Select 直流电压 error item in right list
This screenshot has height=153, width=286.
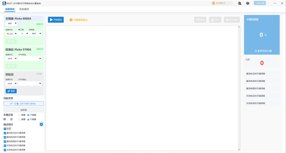262,74
